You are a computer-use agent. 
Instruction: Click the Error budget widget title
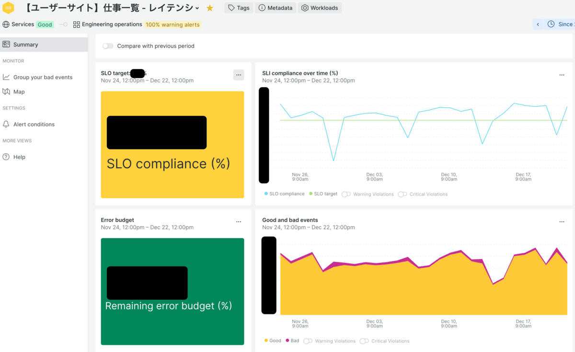pyautogui.click(x=117, y=220)
